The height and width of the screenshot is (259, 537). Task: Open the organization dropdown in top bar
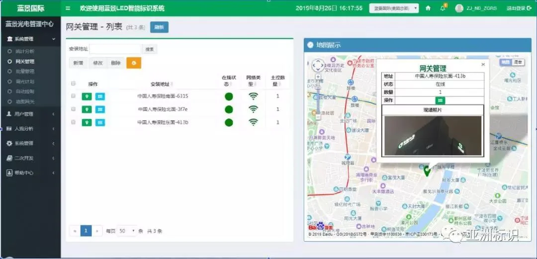394,8
